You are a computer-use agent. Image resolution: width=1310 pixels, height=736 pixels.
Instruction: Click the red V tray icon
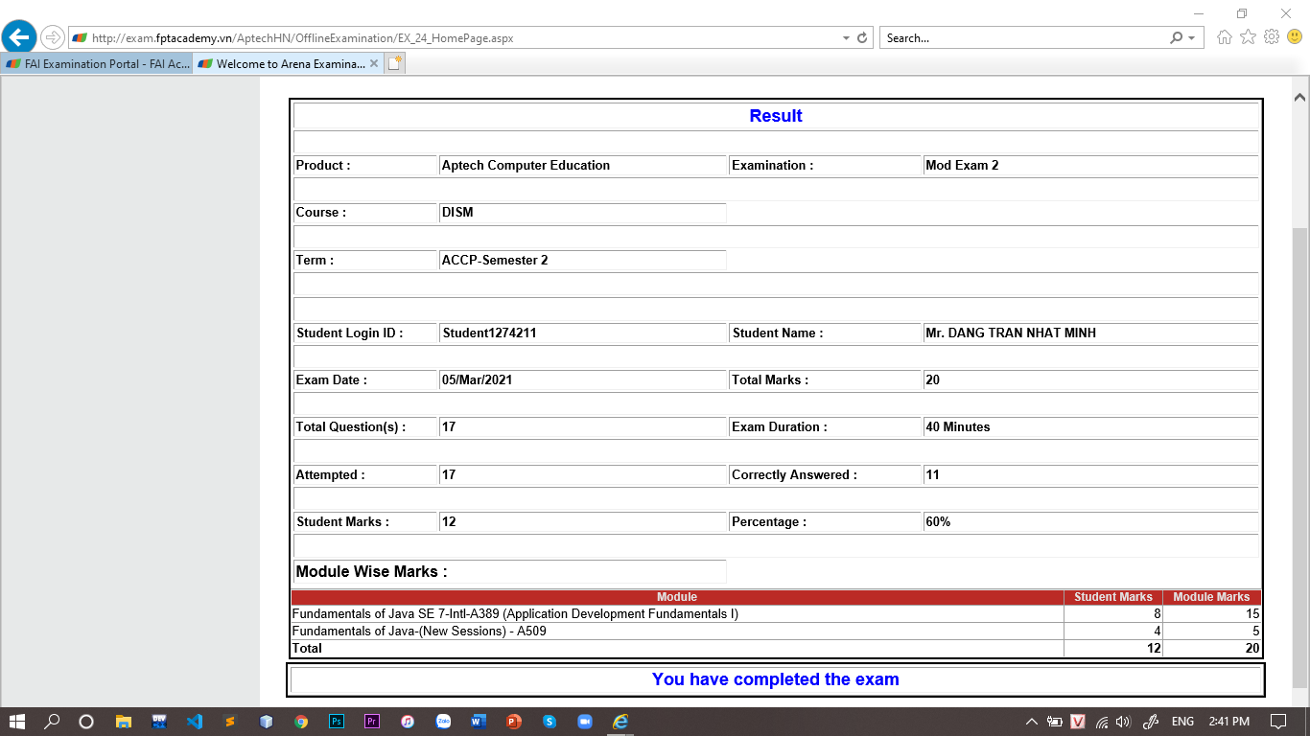tap(1078, 722)
